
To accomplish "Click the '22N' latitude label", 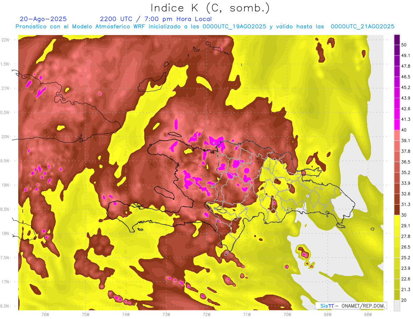I will click(x=6, y=40).
